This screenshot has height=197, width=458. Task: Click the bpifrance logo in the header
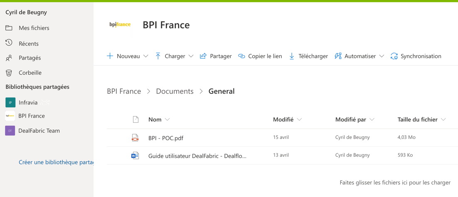point(120,25)
